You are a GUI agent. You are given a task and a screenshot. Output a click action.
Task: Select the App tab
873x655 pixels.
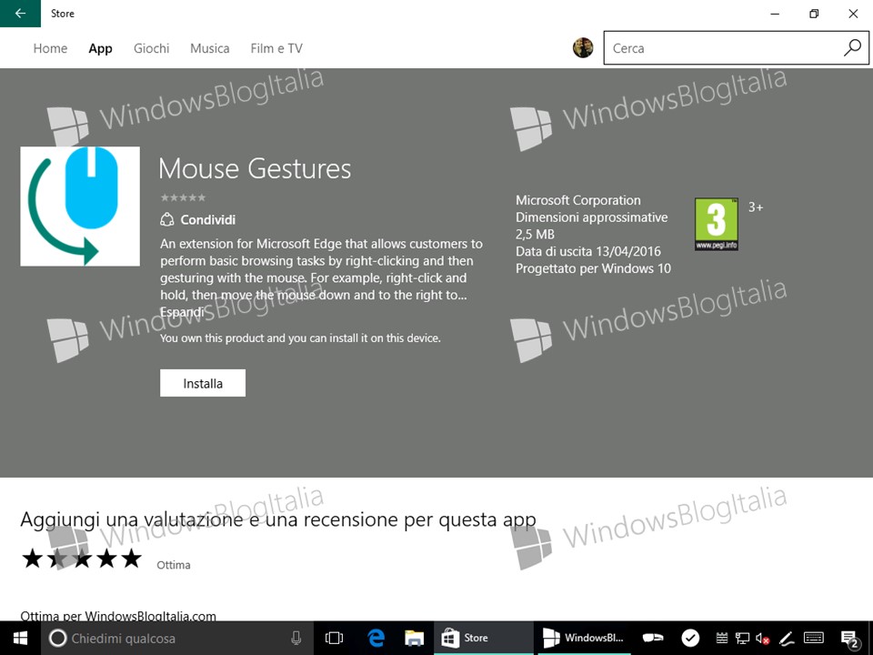100,48
